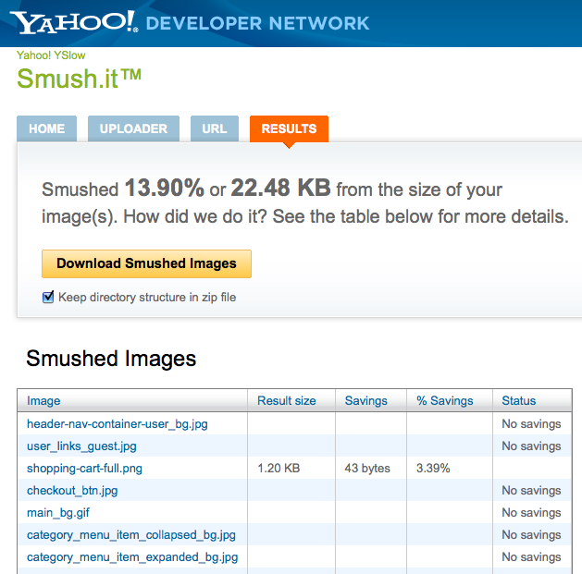Open user_links_guest.jpg image link

81,446
